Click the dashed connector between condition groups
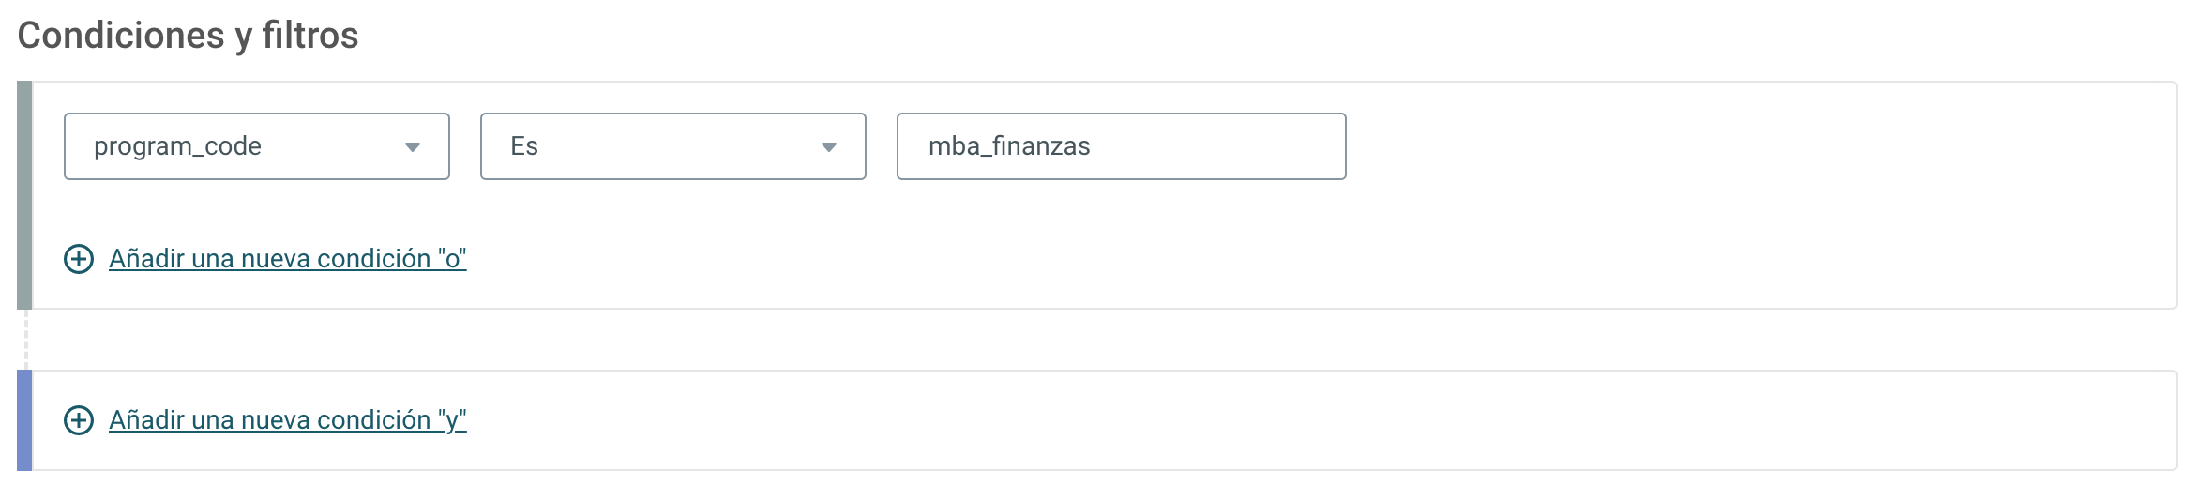The width and height of the screenshot is (2204, 501). click(x=26, y=340)
